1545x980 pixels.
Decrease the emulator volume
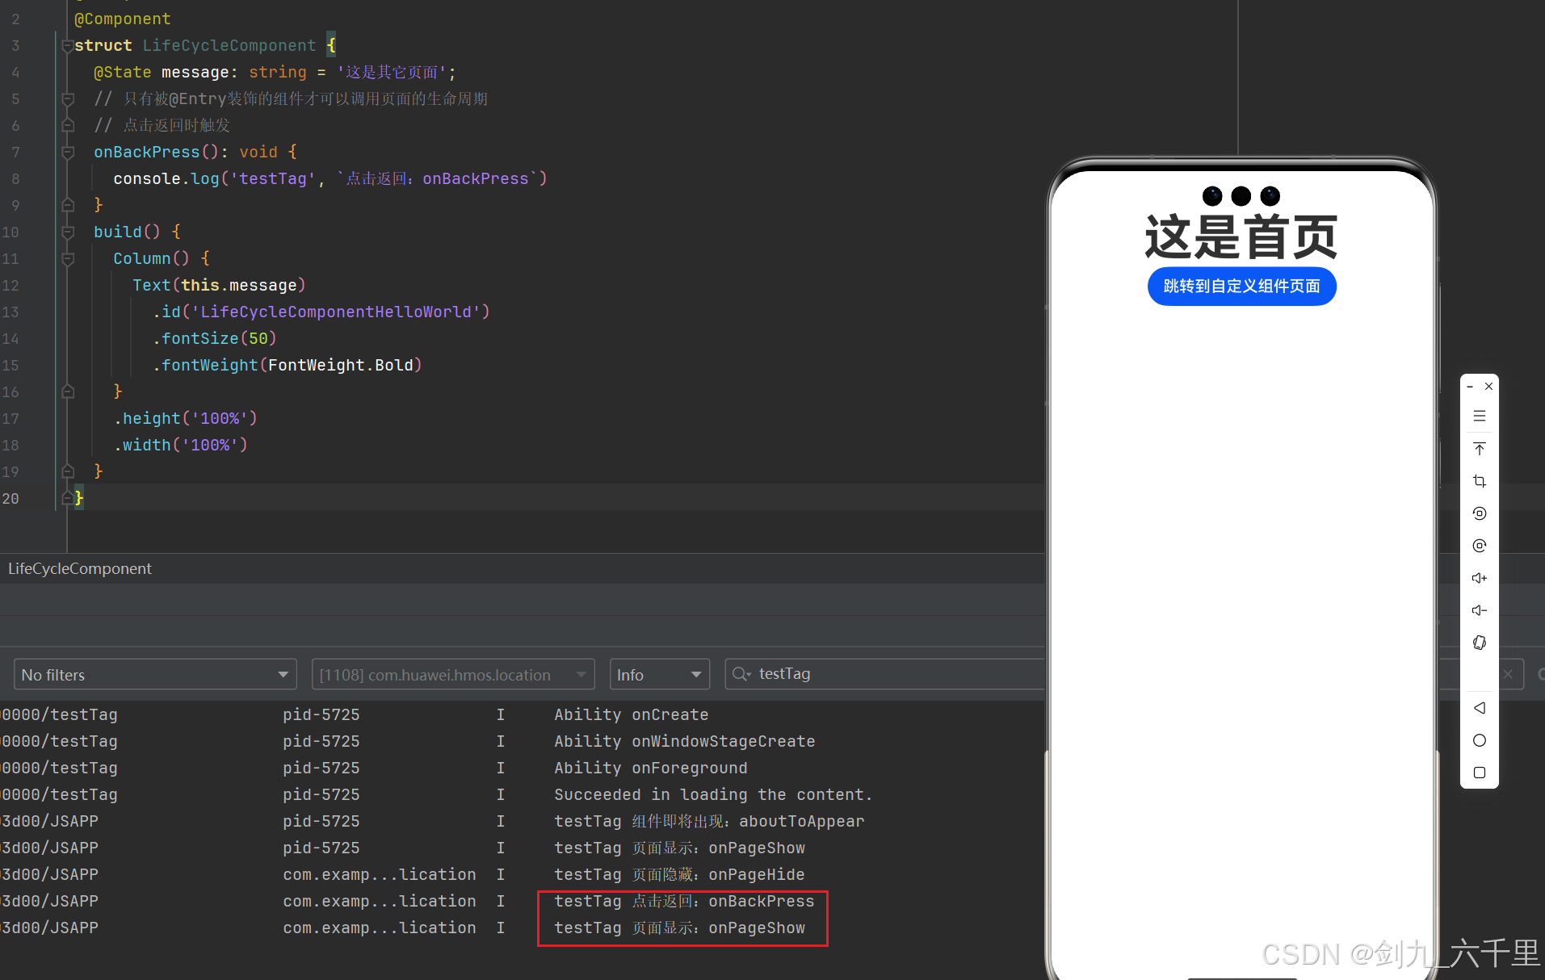1480,610
